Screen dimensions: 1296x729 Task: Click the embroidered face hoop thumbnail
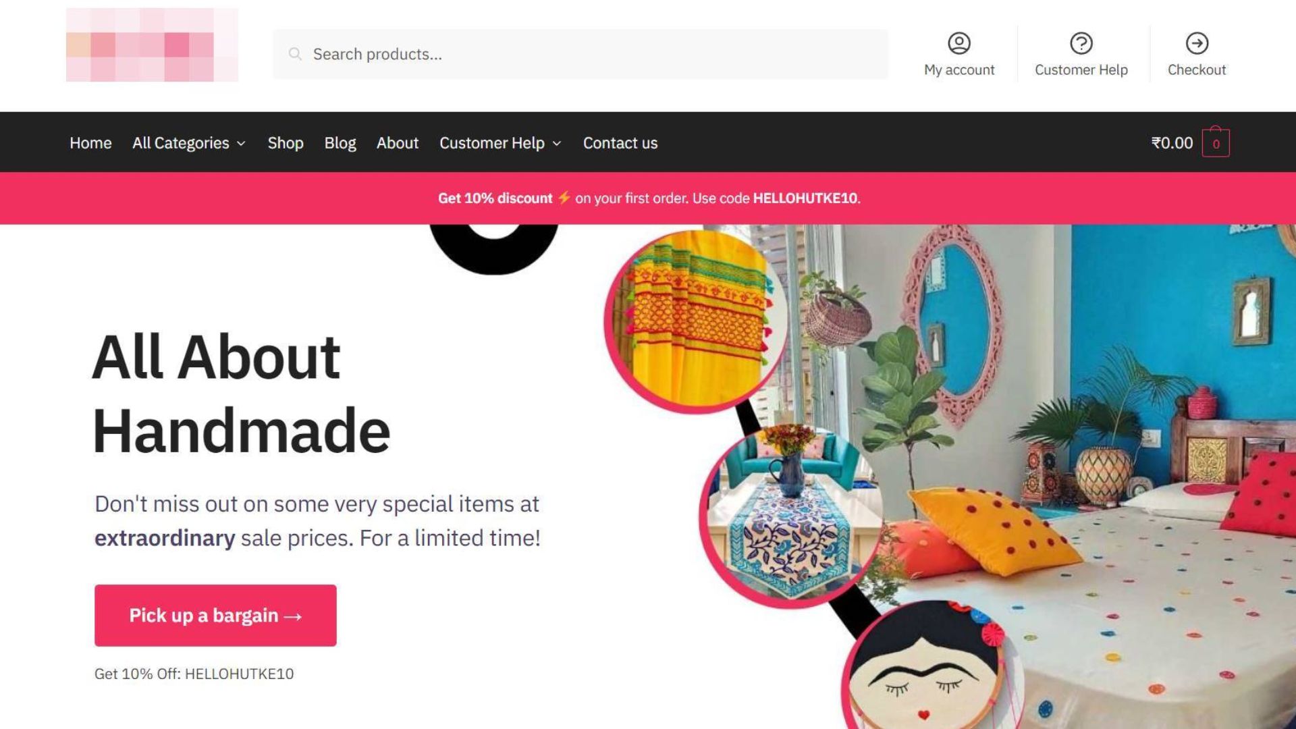tap(932, 666)
